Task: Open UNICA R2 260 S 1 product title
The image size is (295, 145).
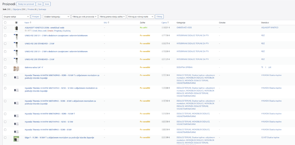Action: [x=56, y=35]
